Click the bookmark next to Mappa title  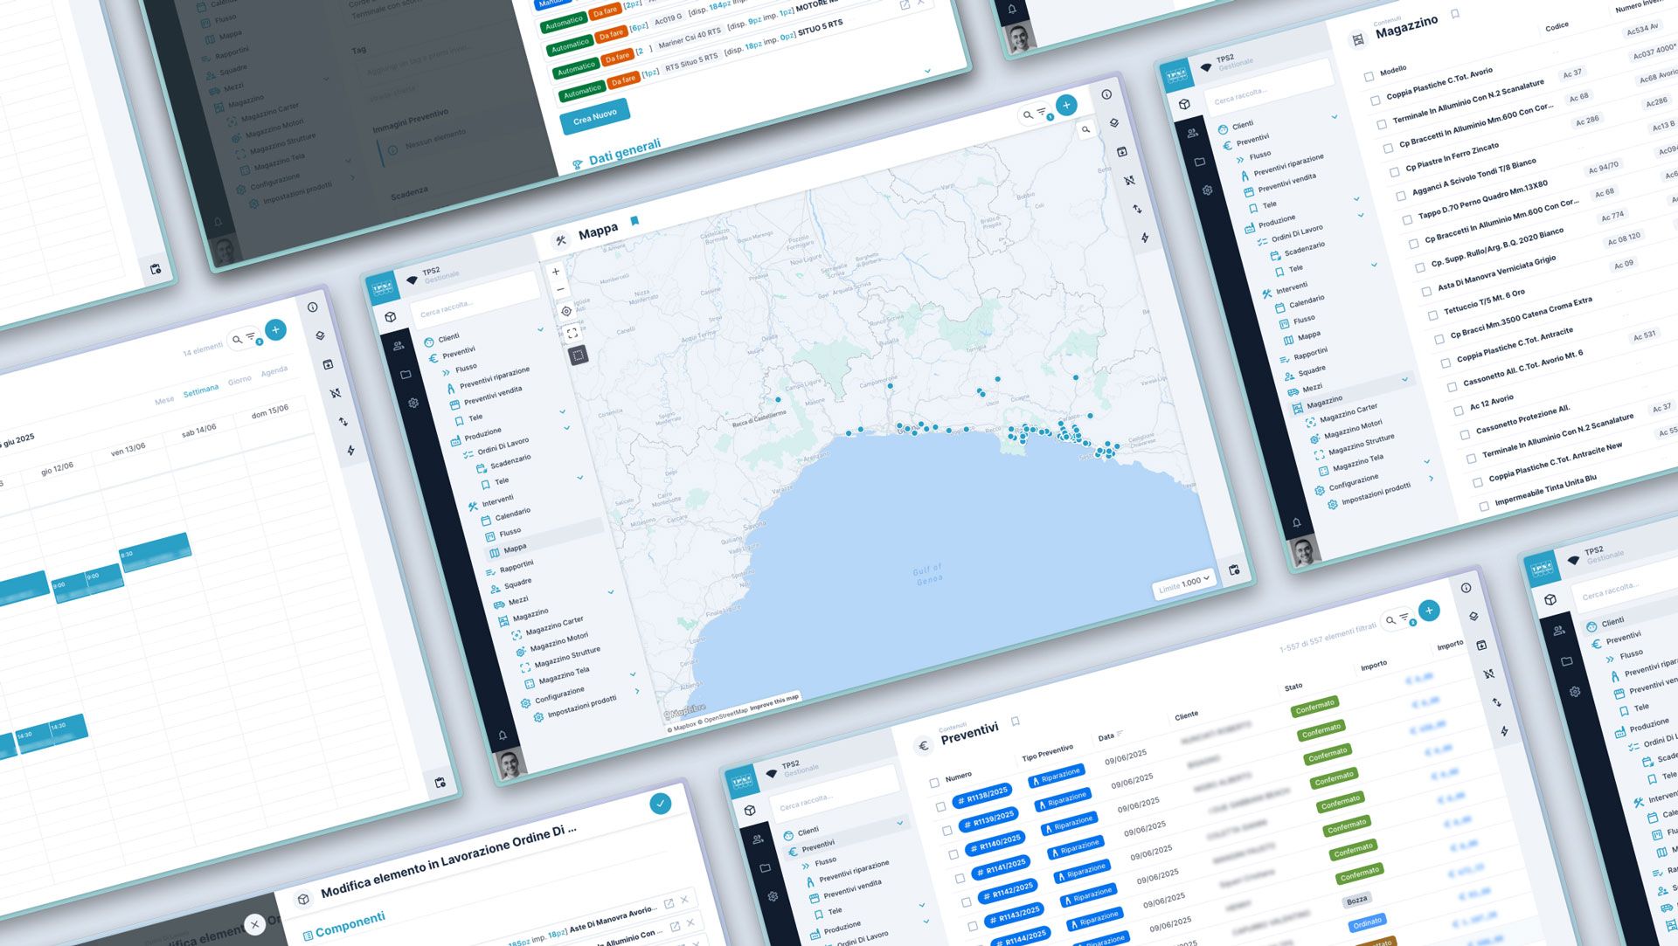point(634,221)
